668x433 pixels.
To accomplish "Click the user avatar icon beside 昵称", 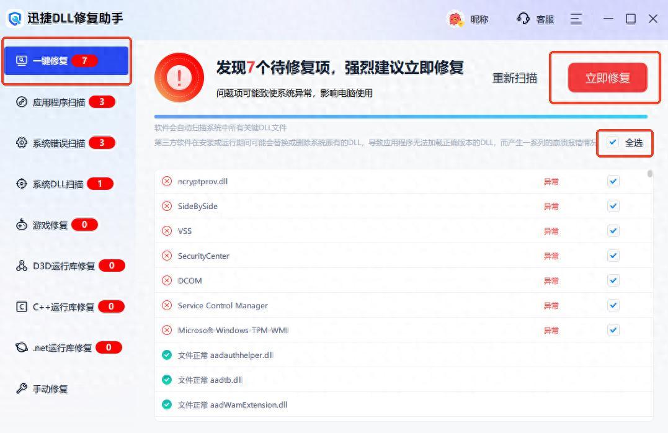I will (x=456, y=19).
